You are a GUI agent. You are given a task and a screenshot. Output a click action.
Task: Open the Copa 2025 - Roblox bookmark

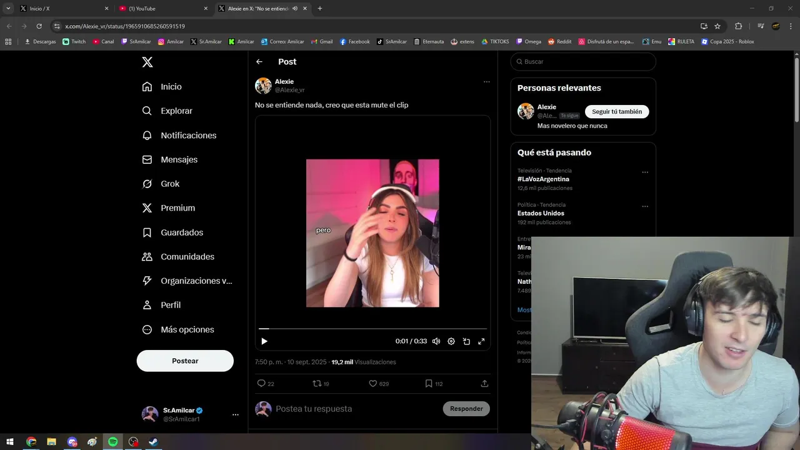coord(727,42)
